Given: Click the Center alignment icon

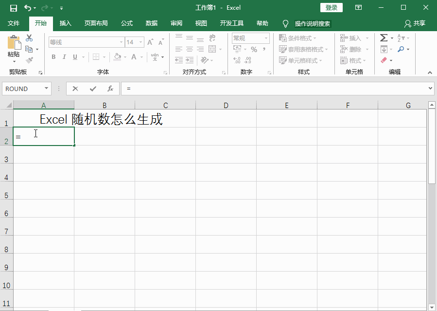Looking at the screenshot, I should [x=190, y=49].
